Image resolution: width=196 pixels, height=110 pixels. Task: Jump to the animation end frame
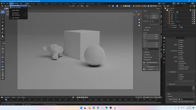(87, 97)
